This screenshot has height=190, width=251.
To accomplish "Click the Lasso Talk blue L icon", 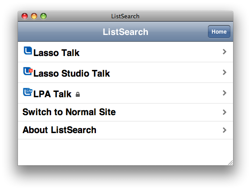I will pos(28,51).
